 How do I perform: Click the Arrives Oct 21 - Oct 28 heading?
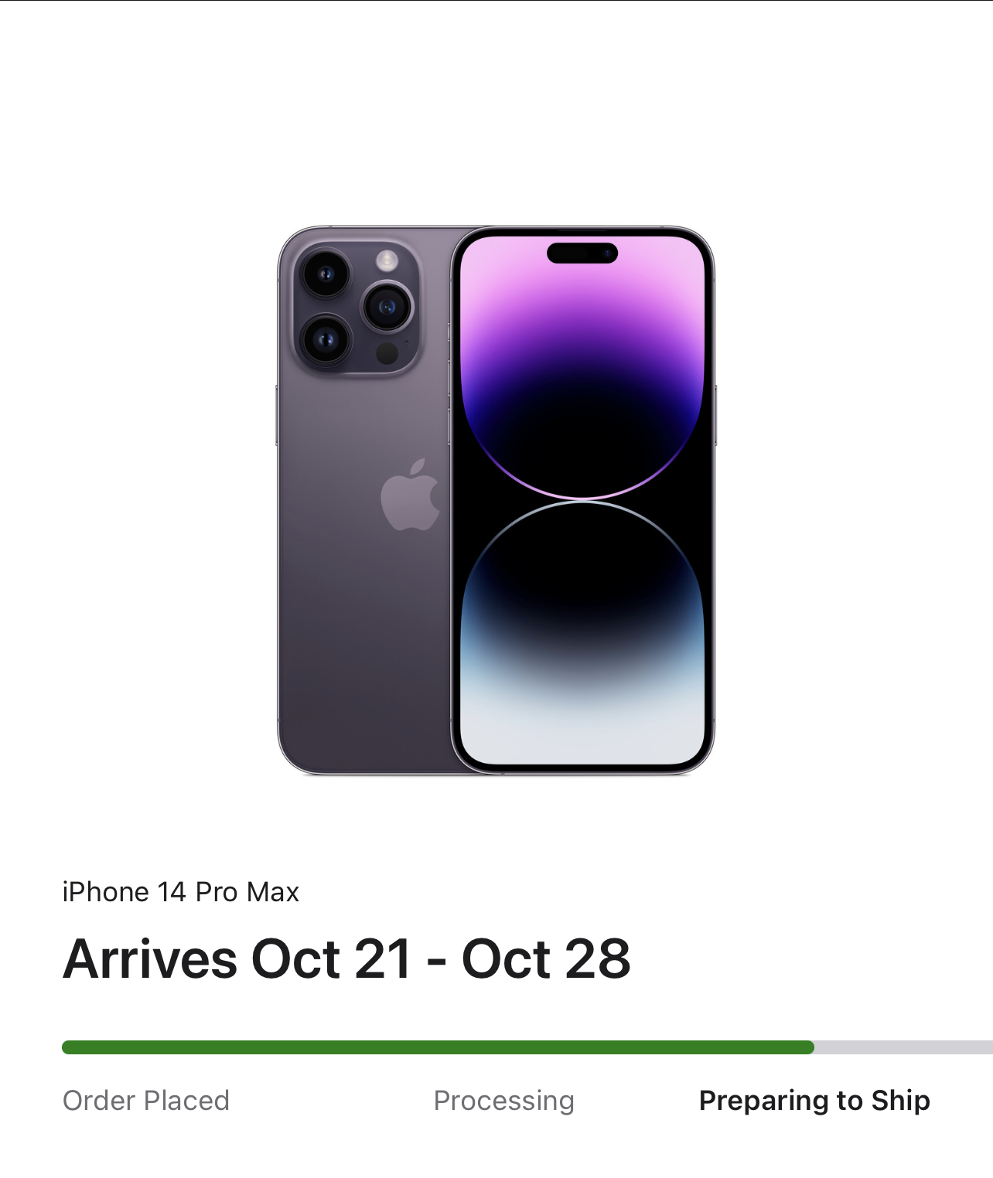point(346,958)
